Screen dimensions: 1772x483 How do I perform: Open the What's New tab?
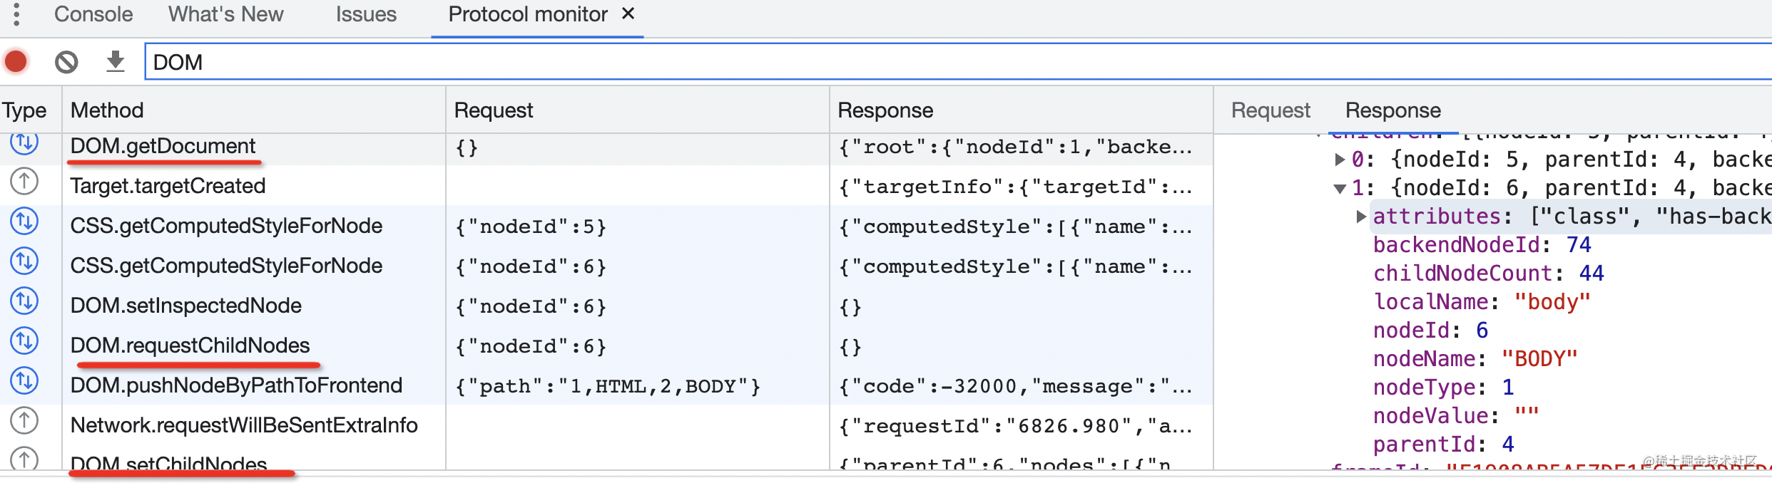click(225, 14)
